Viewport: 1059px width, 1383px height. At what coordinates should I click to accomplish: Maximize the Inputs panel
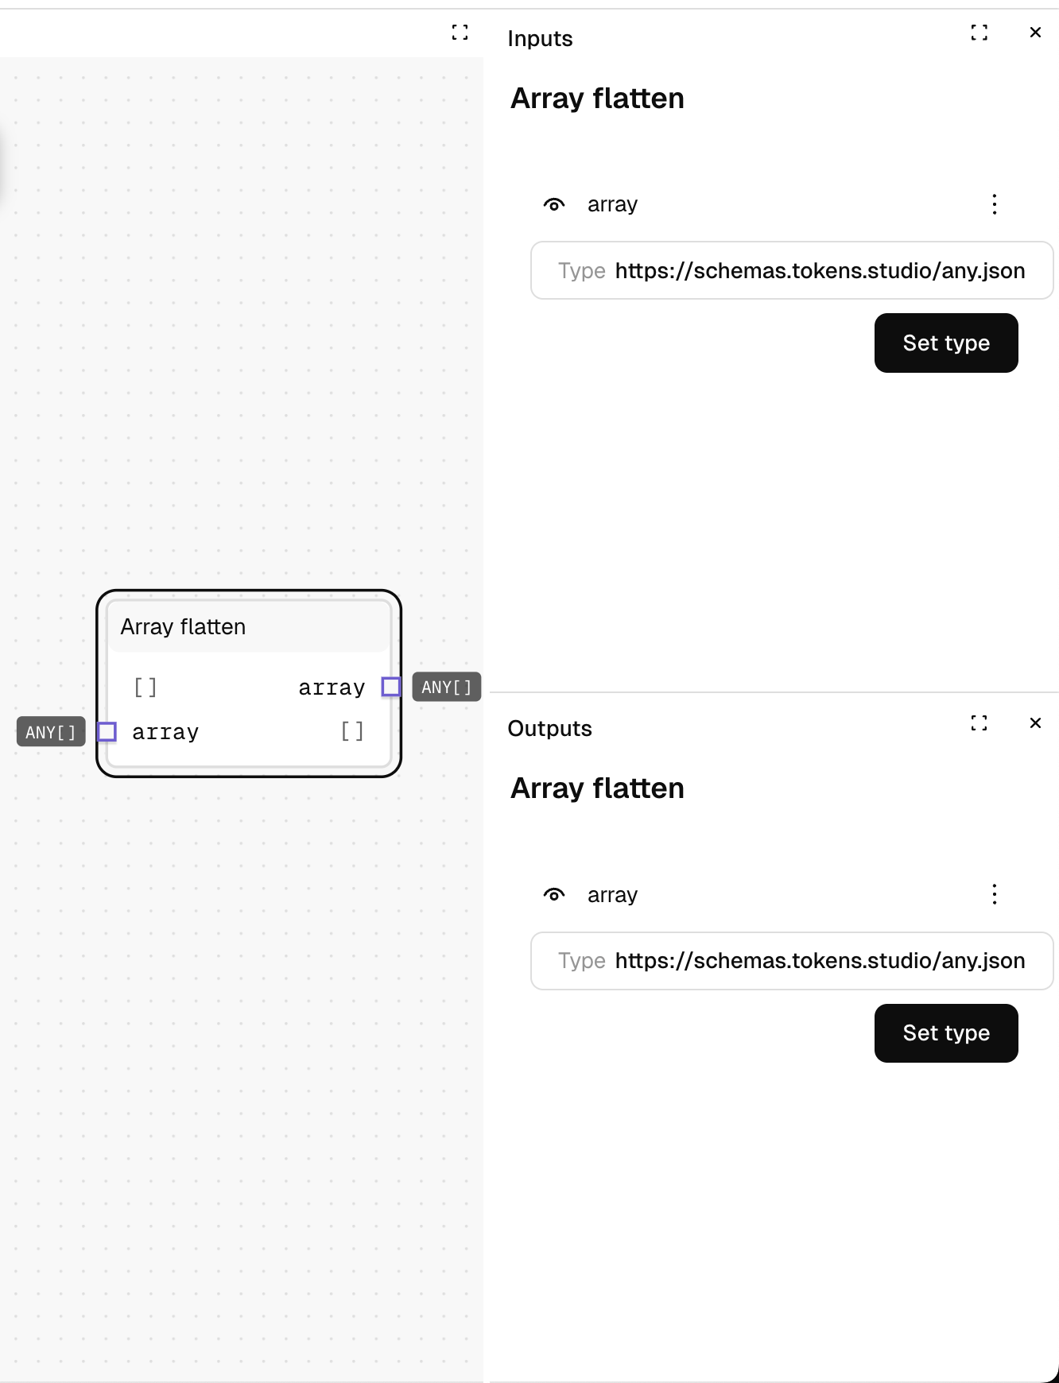[979, 33]
